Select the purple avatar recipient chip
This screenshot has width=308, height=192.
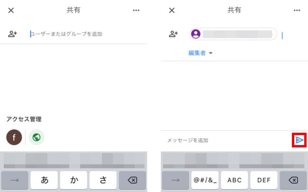(233, 34)
